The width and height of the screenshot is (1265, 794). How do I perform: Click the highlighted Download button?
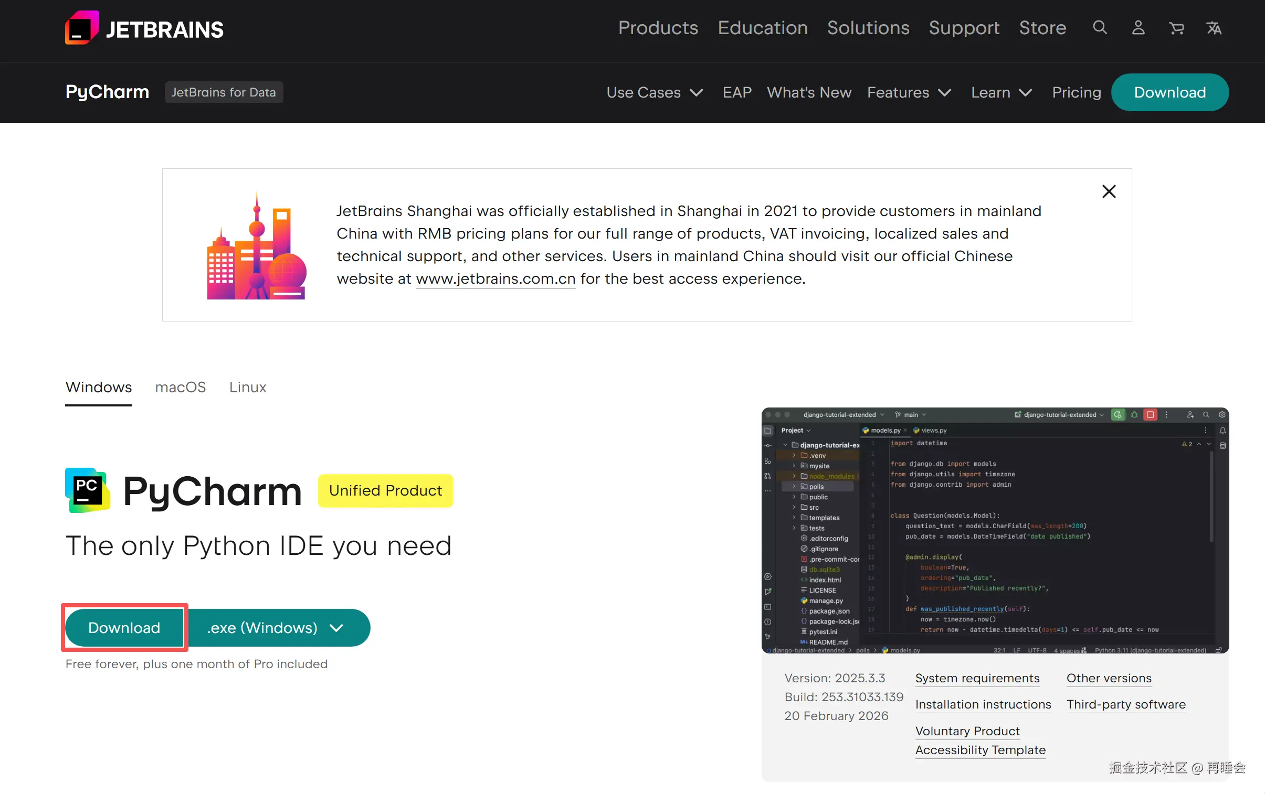pos(124,628)
